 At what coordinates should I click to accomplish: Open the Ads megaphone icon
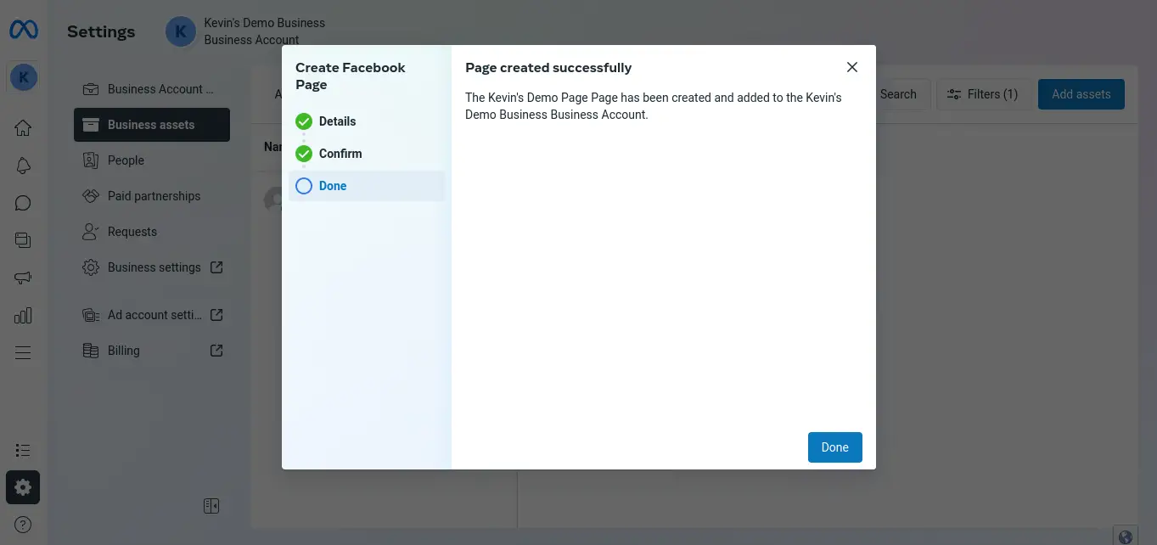click(x=23, y=278)
